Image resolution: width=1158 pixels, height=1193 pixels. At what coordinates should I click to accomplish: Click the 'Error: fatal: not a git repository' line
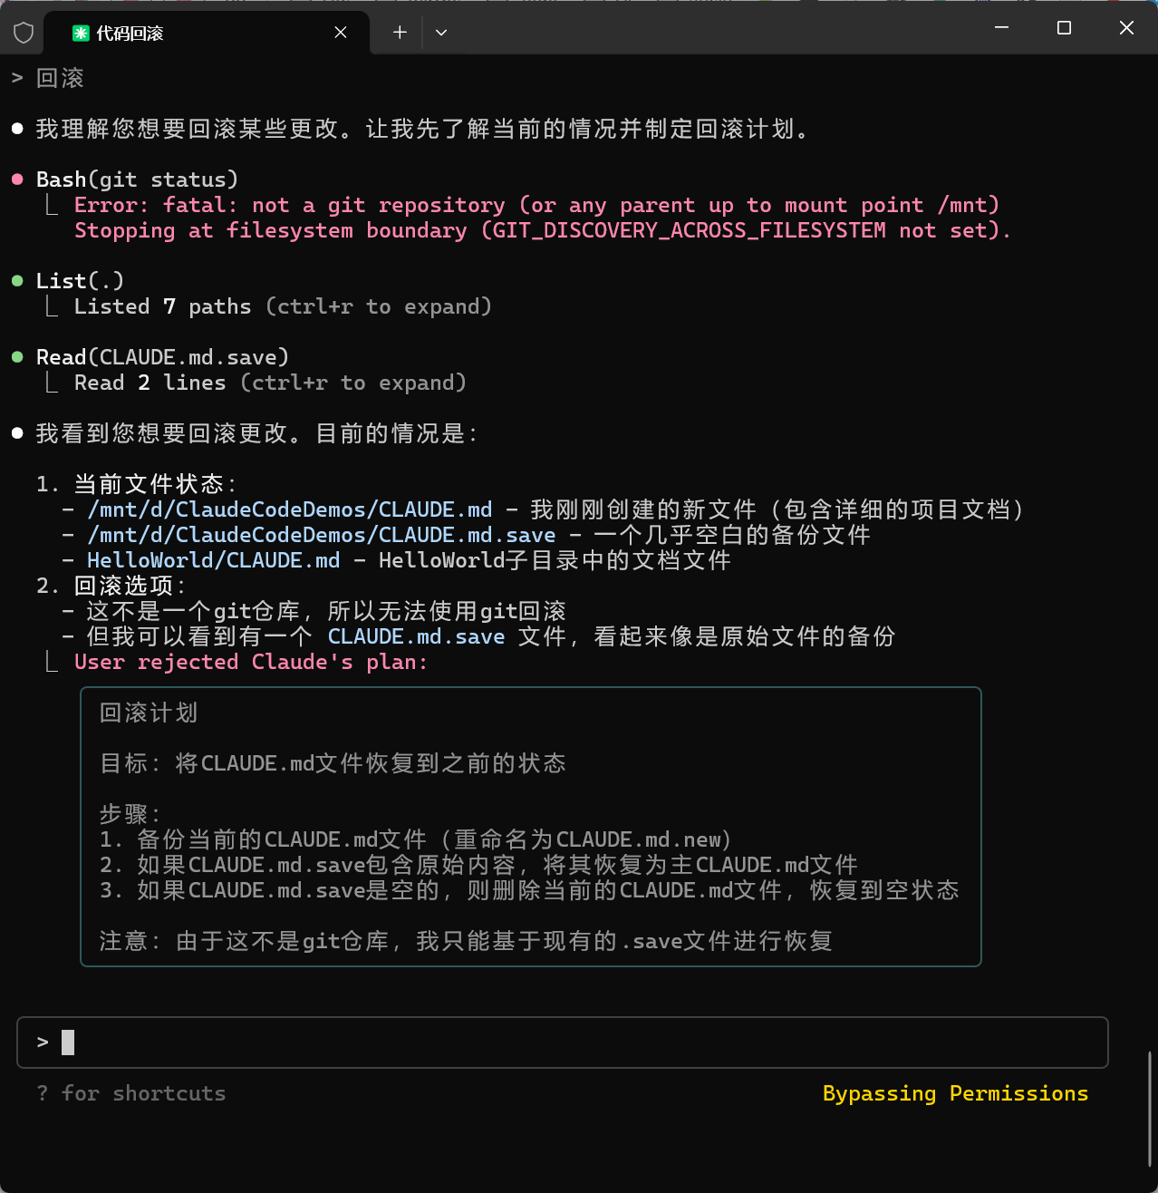coord(536,205)
